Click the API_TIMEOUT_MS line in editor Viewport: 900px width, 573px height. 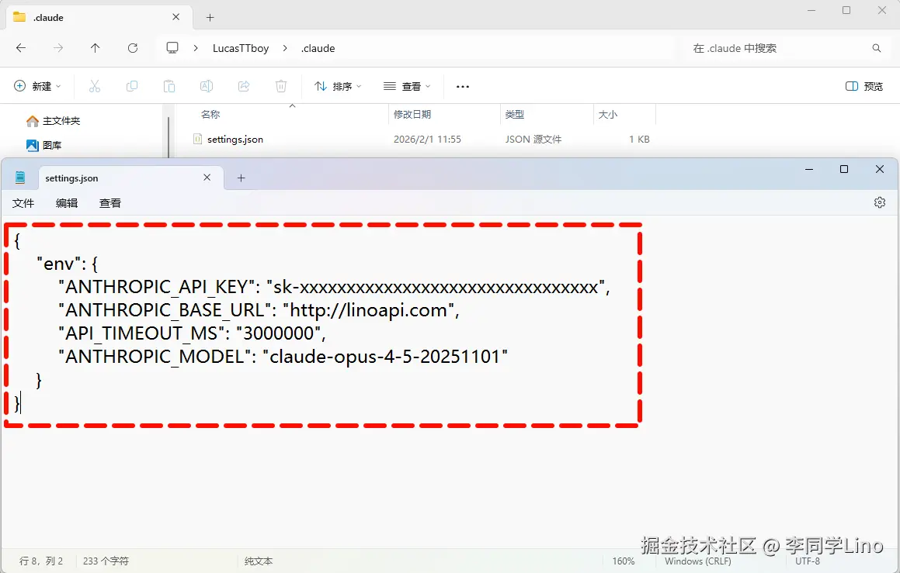pyautogui.click(x=193, y=333)
